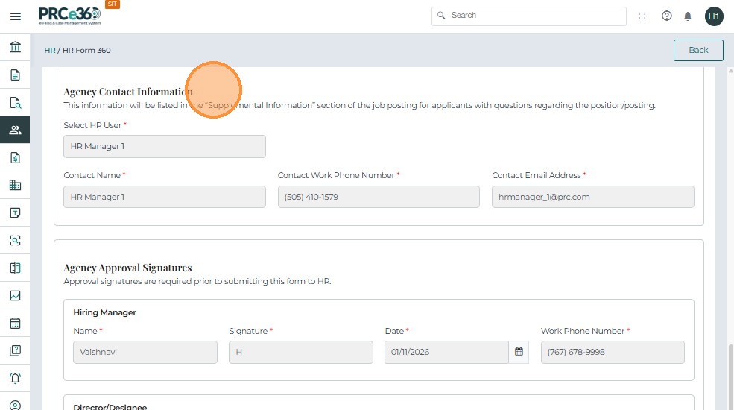Click the top Search field
Image resolution: width=734 pixels, height=410 pixels.
tap(529, 16)
